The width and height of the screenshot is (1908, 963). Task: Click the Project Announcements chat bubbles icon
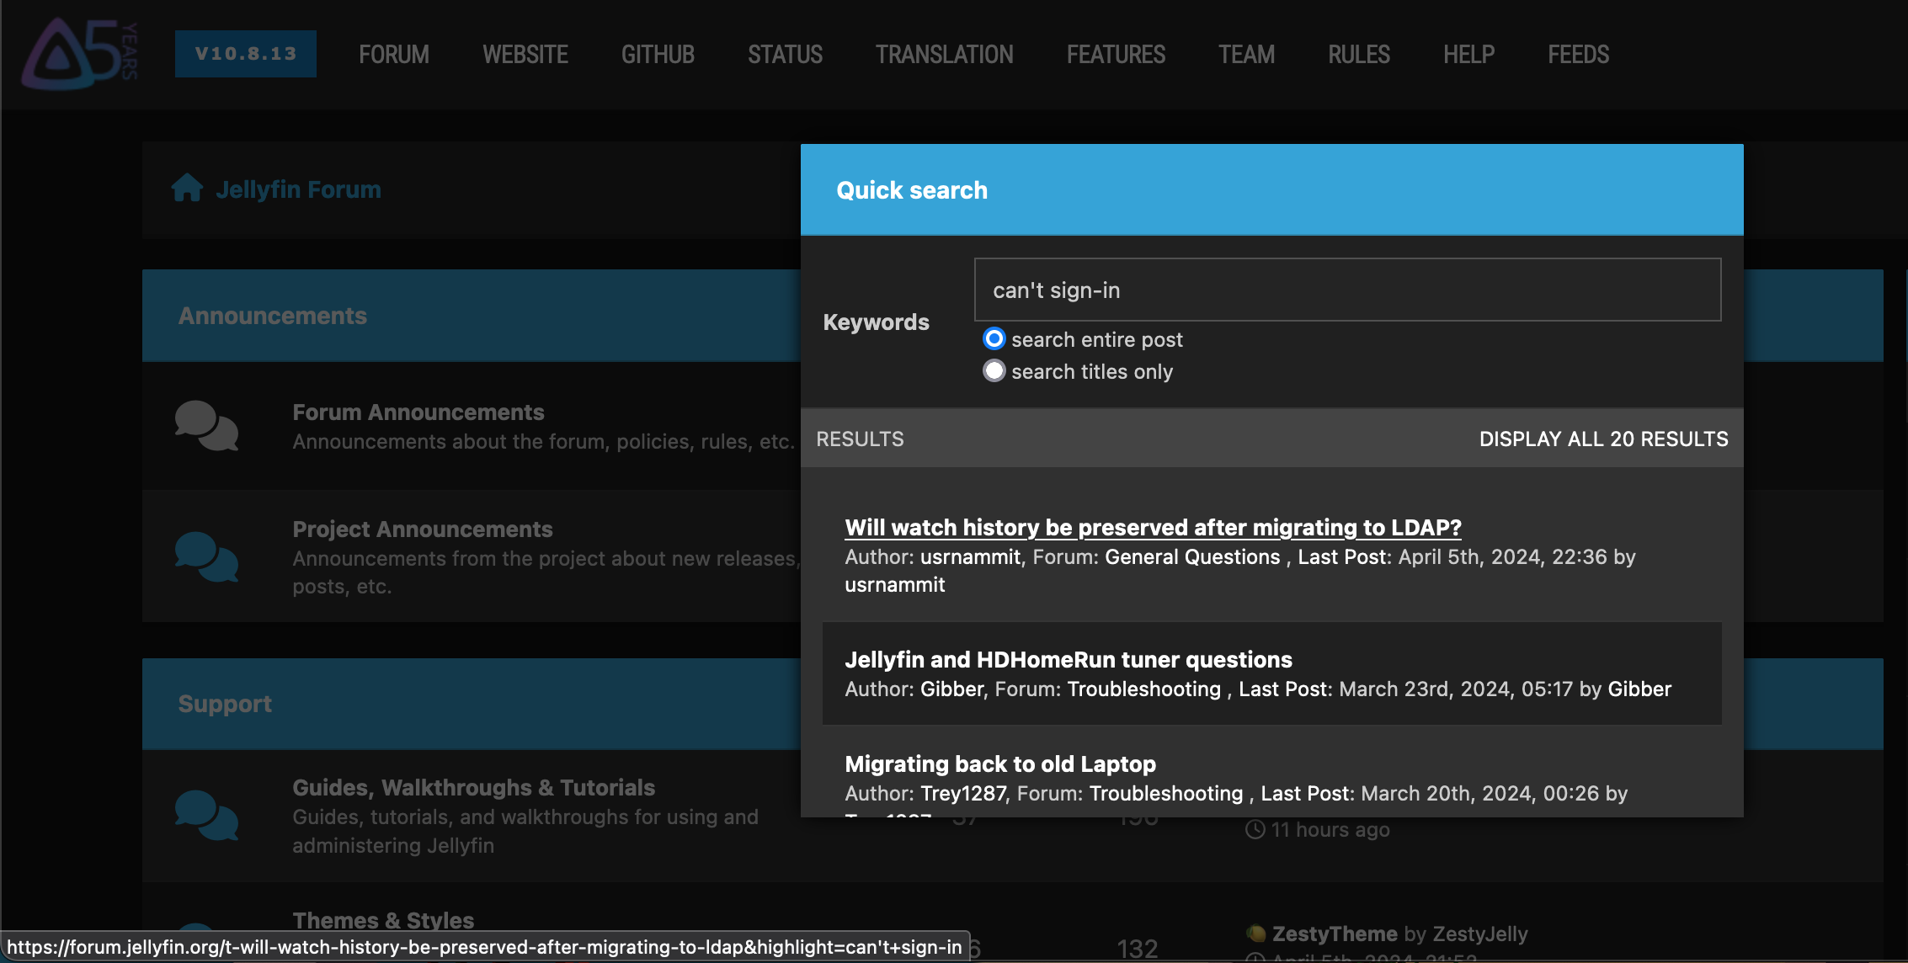pyautogui.click(x=206, y=556)
